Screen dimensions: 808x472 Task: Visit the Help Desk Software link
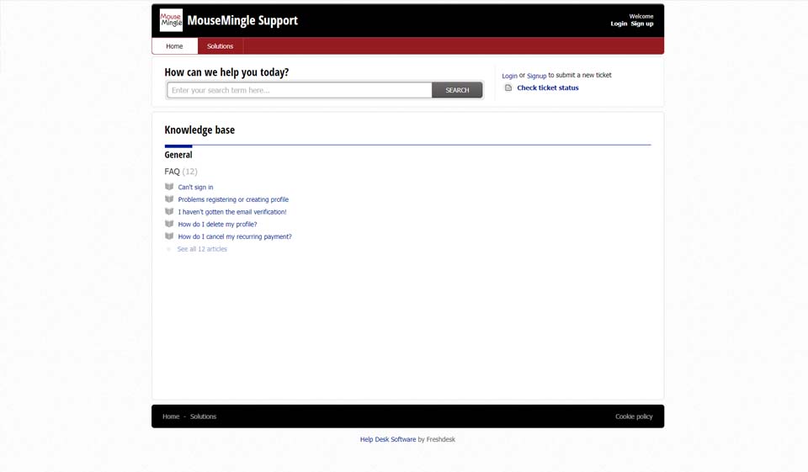388,439
